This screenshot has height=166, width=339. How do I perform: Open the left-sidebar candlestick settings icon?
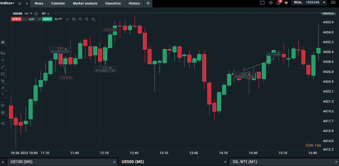coord(3,105)
